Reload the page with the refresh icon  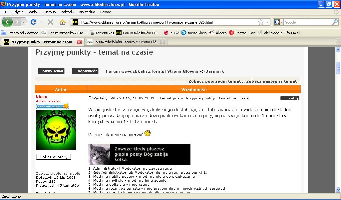coord(33,22)
